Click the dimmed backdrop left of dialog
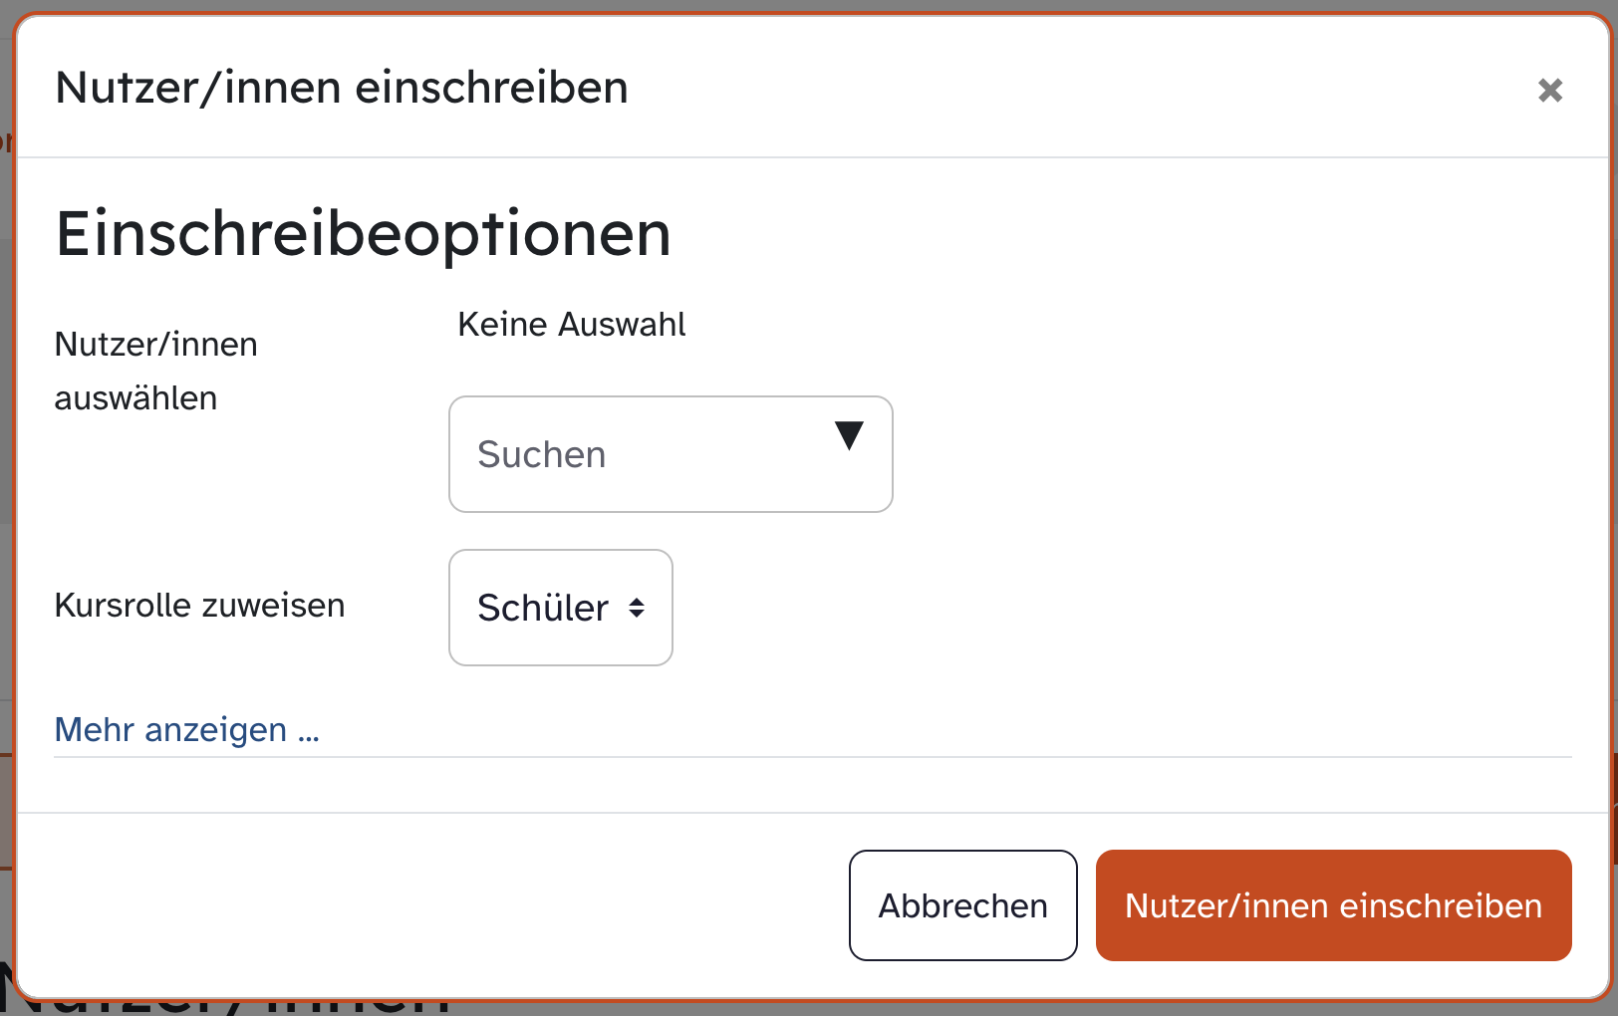 point(6,398)
